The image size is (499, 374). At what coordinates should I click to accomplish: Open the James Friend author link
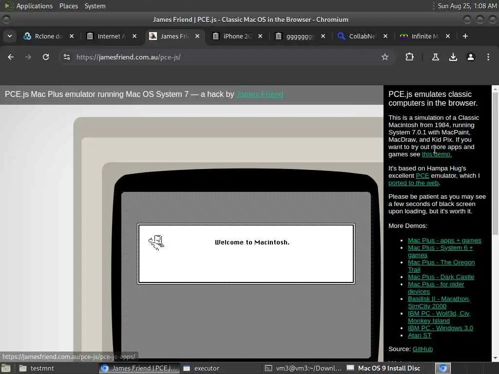(260, 94)
